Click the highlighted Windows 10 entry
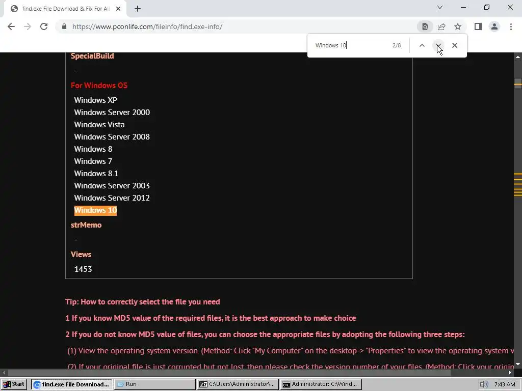 (95, 210)
